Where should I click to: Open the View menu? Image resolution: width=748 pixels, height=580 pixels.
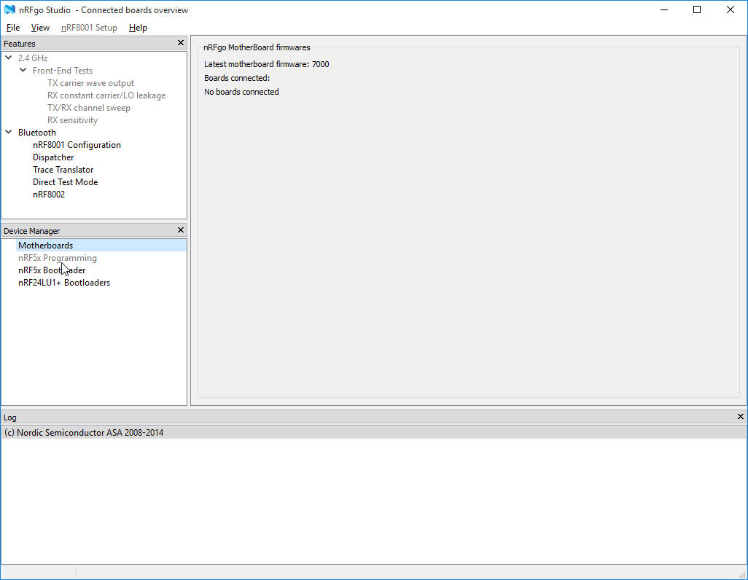pyautogui.click(x=40, y=28)
